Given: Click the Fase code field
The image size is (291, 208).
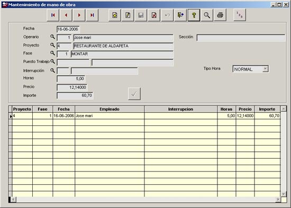Looking at the screenshot, I should point(63,54).
